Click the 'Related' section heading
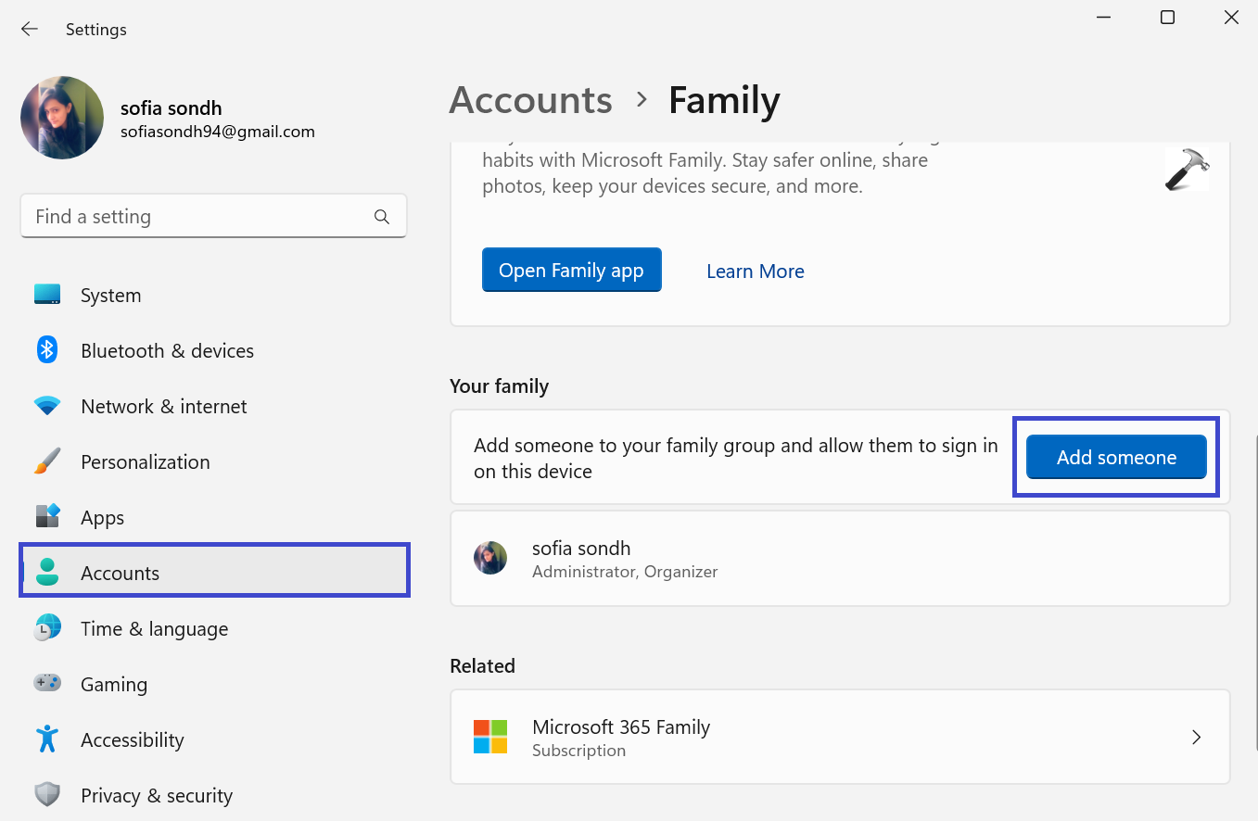The height and width of the screenshot is (821, 1258). click(482, 665)
